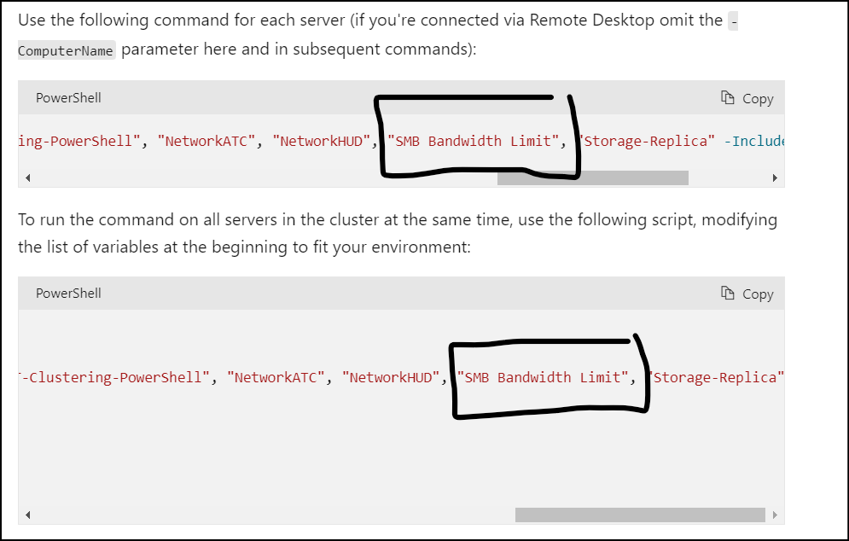
Task: Click left scroll arrow of first code block
Action: pyautogui.click(x=27, y=177)
